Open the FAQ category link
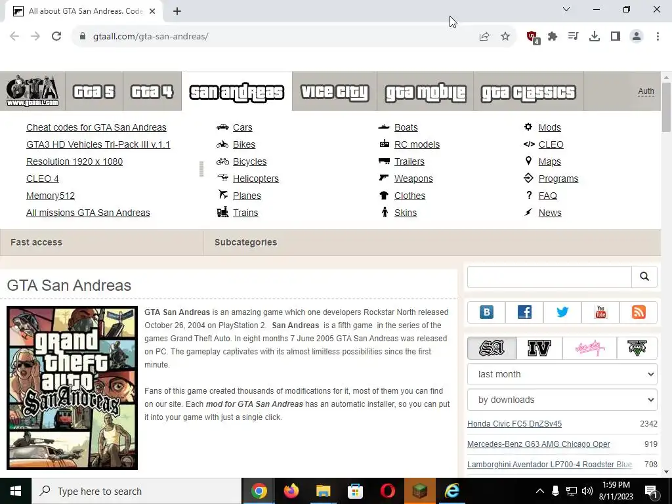This screenshot has height=504, width=672. (x=548, y=196)
